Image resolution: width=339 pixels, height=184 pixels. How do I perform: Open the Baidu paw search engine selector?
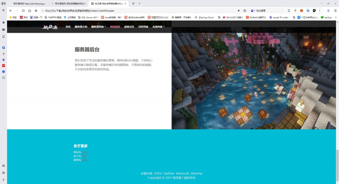pos(253,11)
